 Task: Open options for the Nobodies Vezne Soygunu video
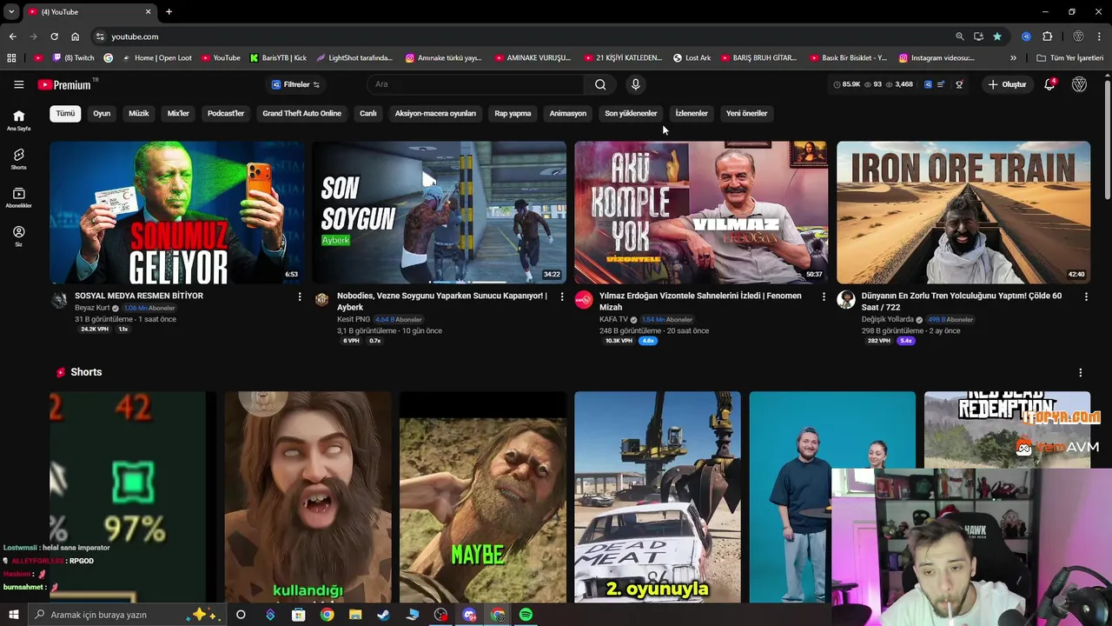click(562, 296)
